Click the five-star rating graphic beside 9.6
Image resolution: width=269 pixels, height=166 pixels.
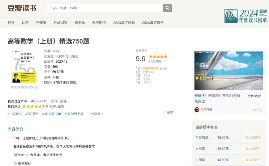(x=158, y=57)
